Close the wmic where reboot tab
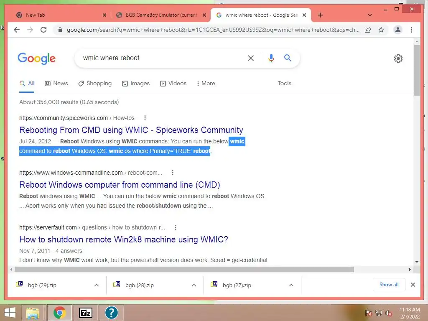428x321 pixels. [x=304, y=15]
